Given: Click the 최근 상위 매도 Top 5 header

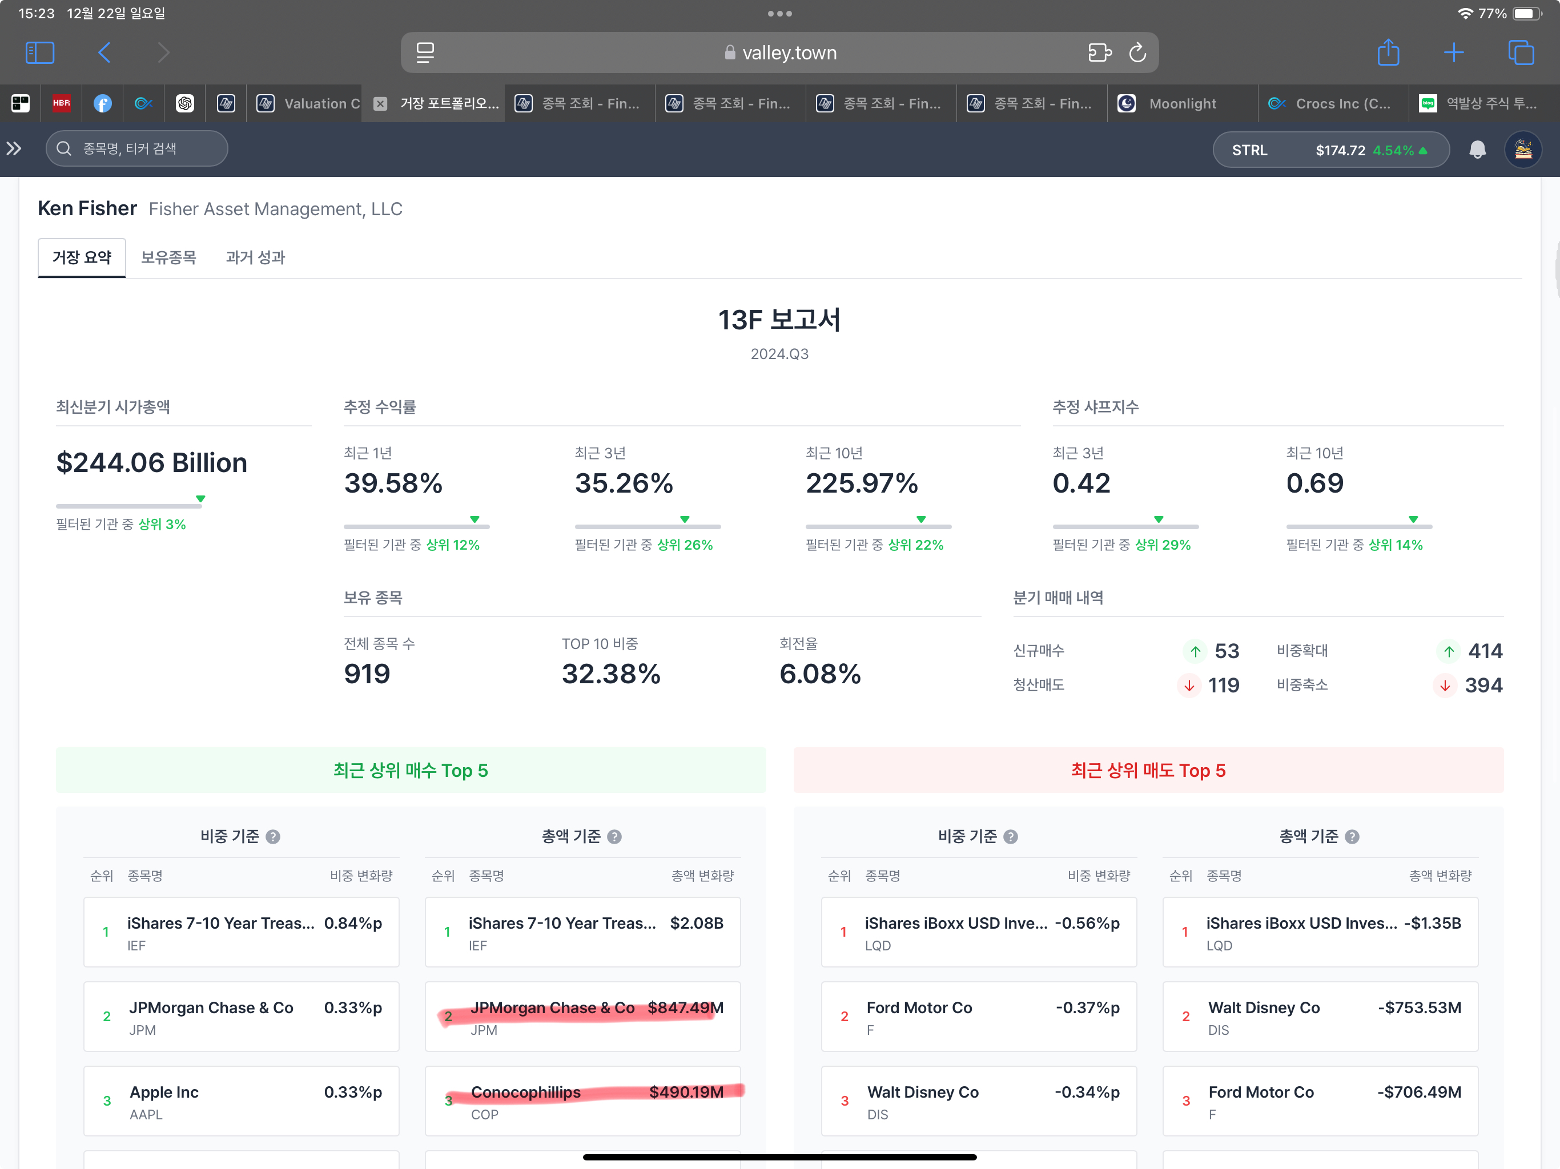Looking at the screenshot, I should [1149, 770].
